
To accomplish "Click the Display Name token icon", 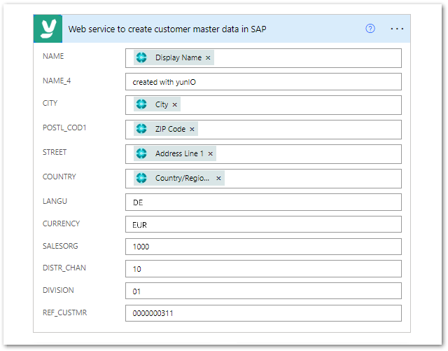I will tap(141, 57).
